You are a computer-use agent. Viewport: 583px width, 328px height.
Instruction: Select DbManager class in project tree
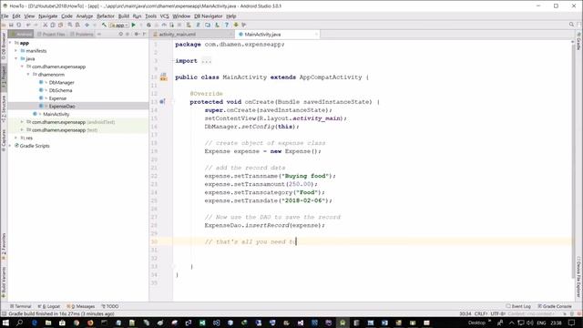coord(61,83)
